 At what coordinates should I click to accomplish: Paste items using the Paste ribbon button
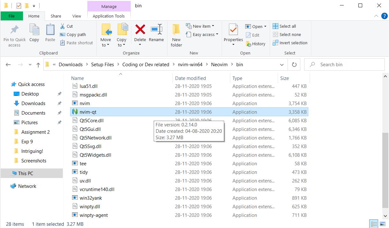pyautogui.click(x=50, y=33)
